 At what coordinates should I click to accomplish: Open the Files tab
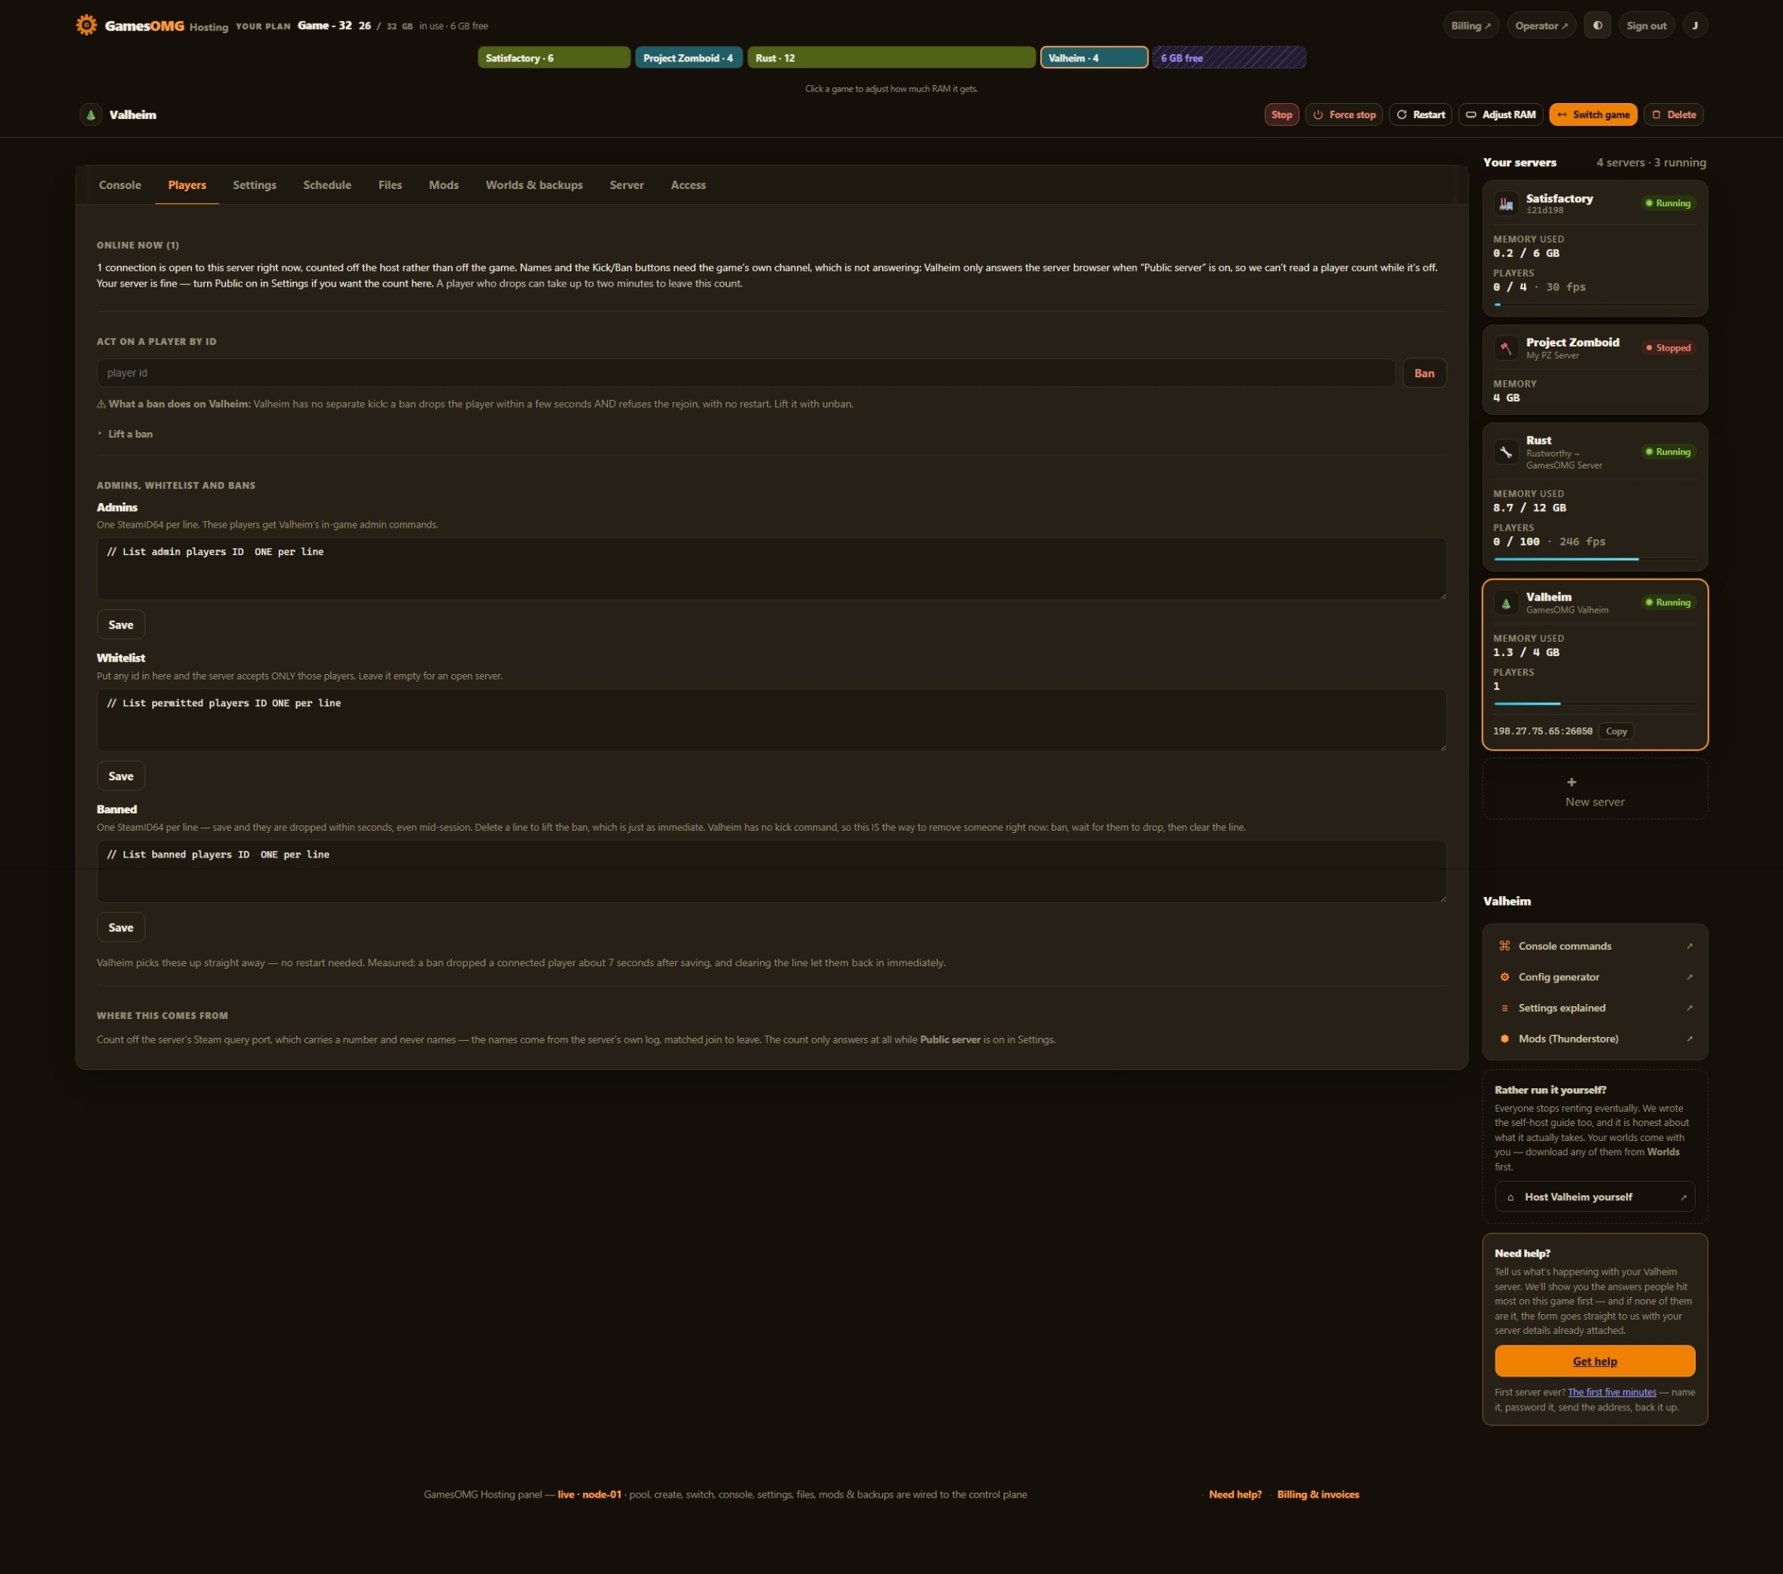pos(390,185)
